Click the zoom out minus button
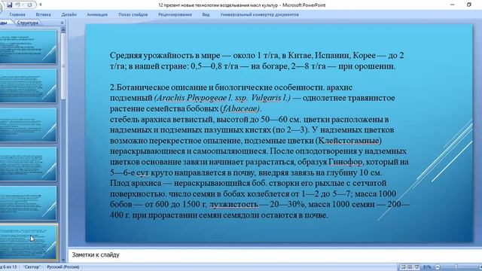Viewport: 482px width, 271px height. click(x=438, y=267)
